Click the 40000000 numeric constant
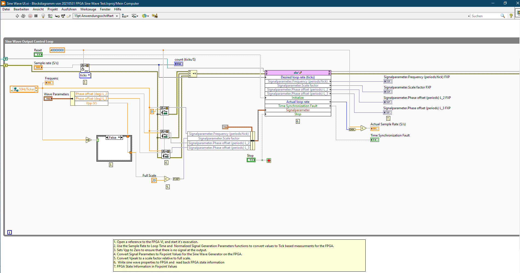This screenshot has height=273, width=520. [x=57, y=50]
